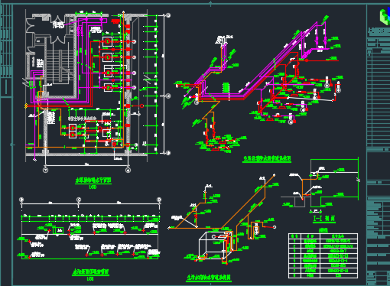The height and width of the screenshot is (286, 390).
Task: Click the open circle ending the red pipe
Action: coord(275,227)
